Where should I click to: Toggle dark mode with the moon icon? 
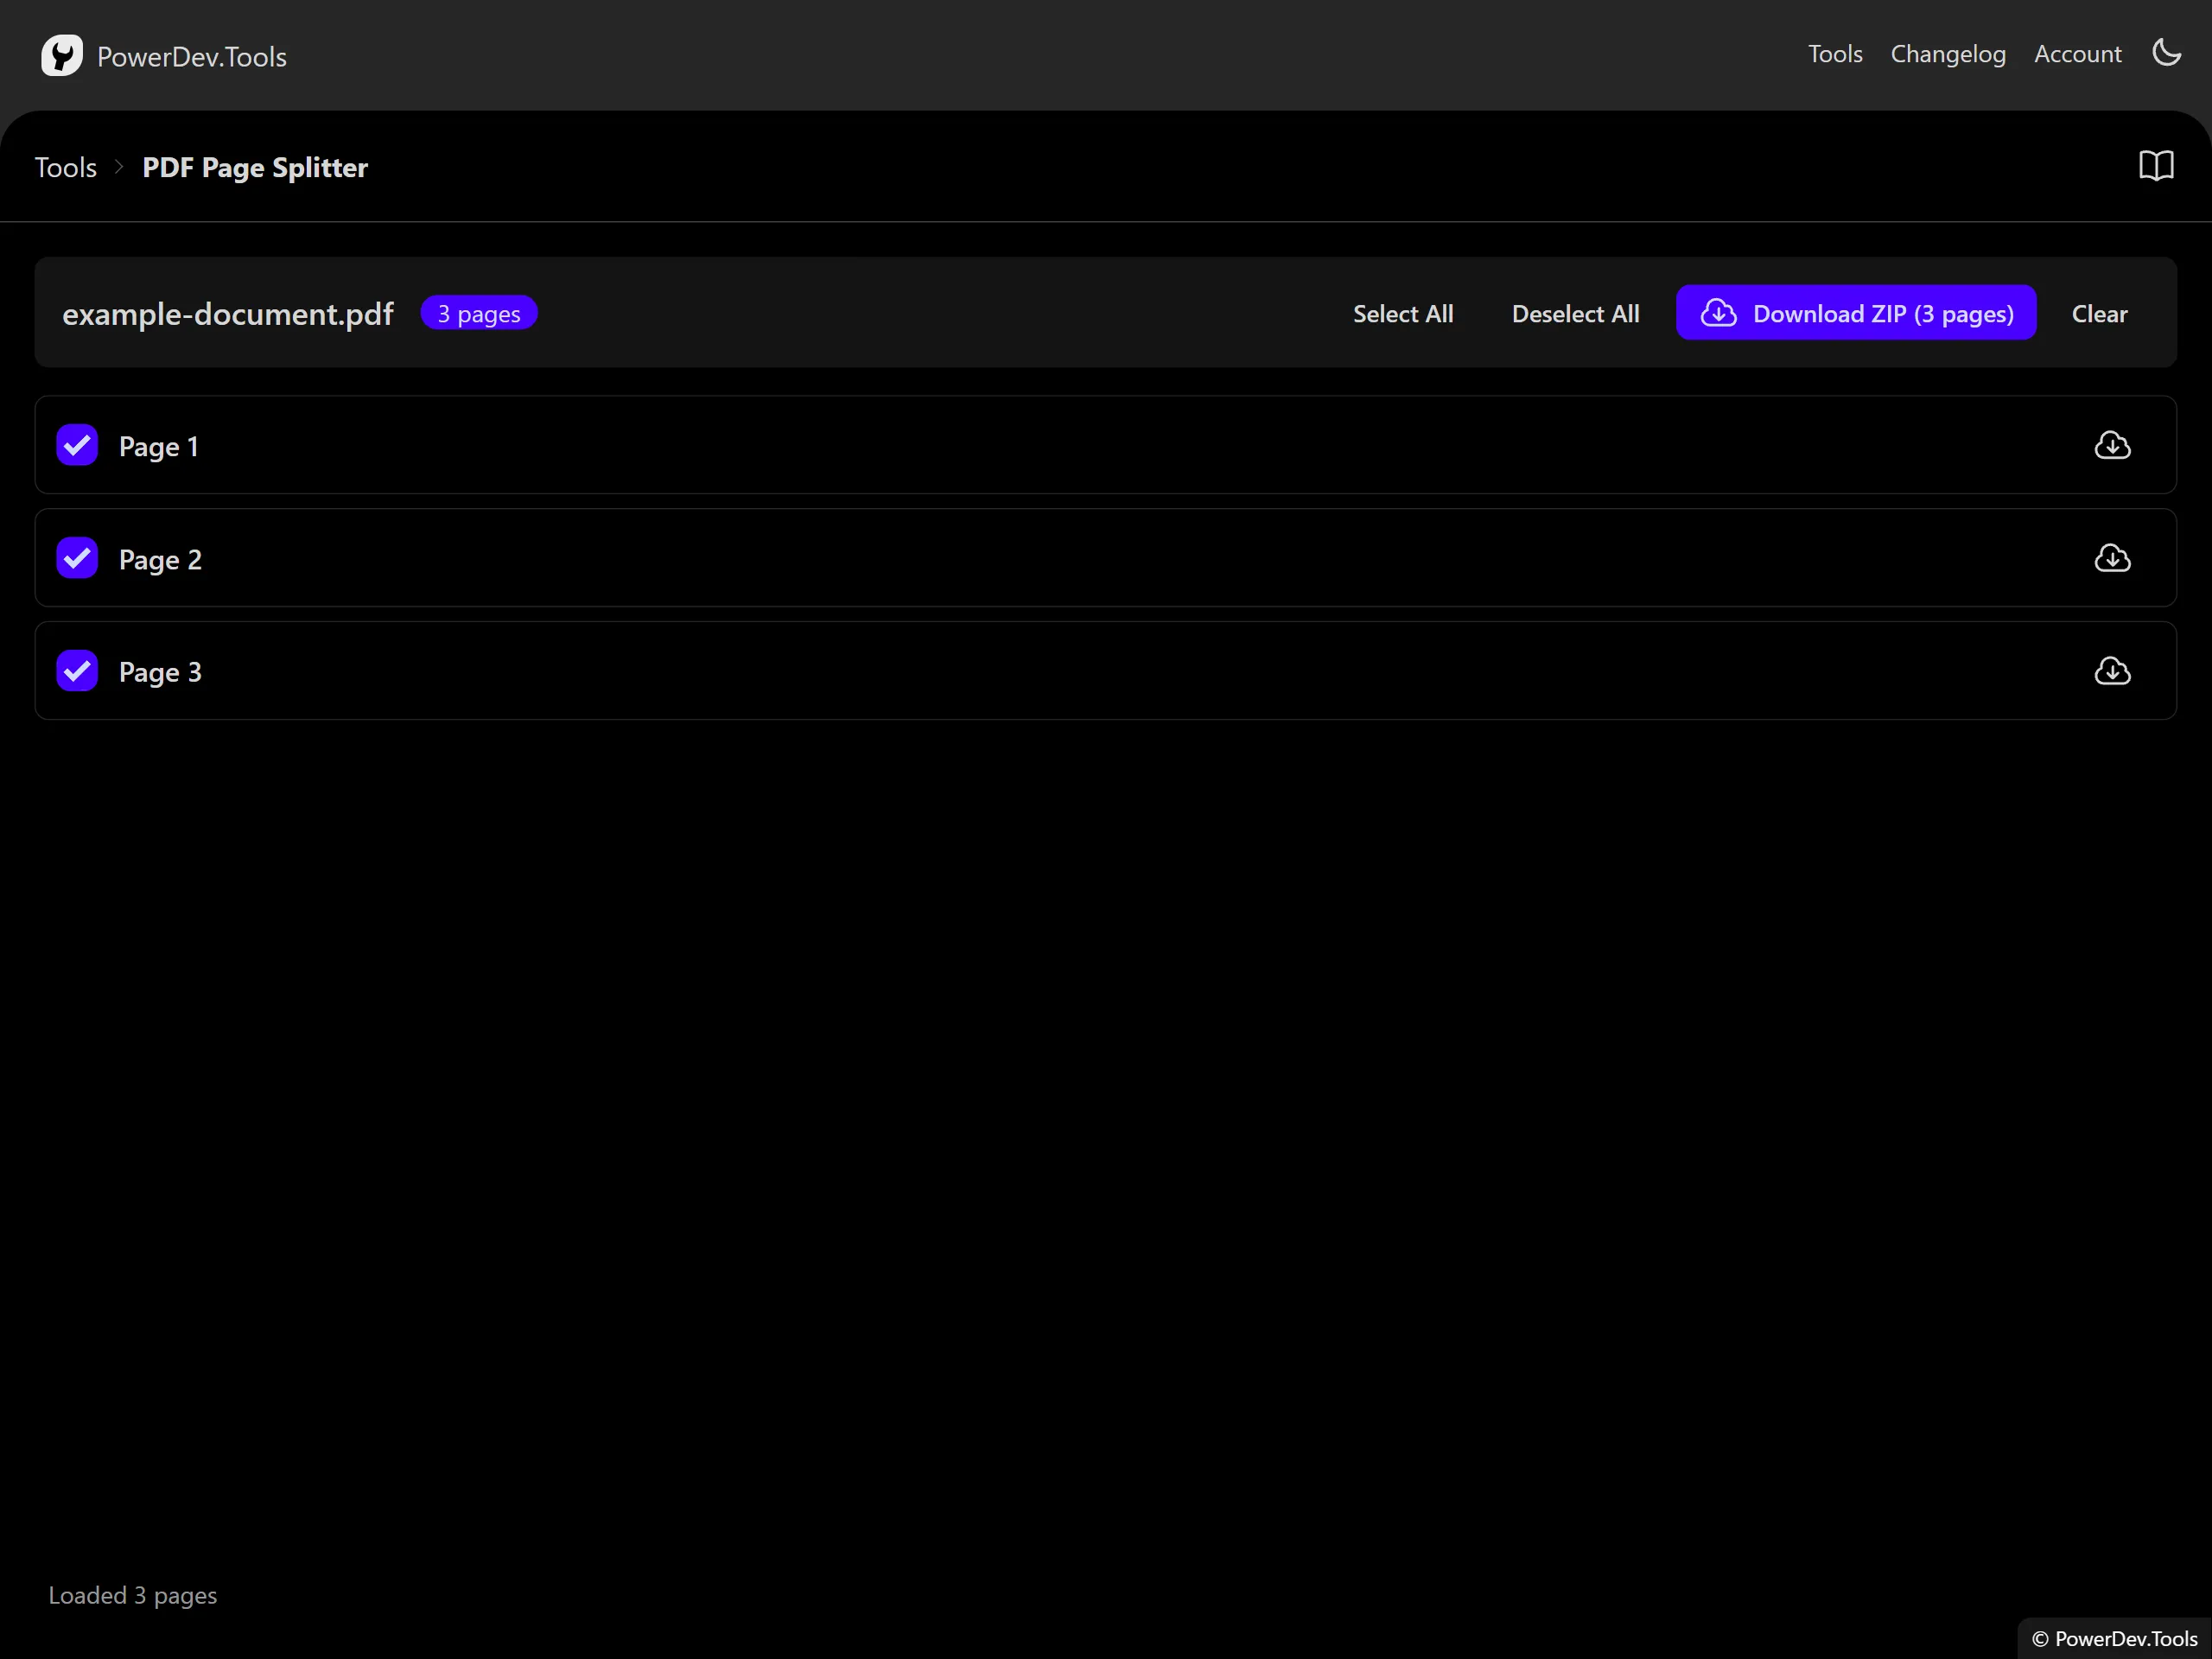coord(2166,53)
